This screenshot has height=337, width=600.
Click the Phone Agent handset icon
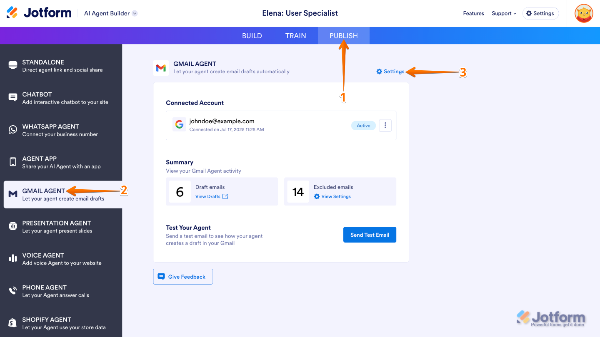[x=13, y=290]
